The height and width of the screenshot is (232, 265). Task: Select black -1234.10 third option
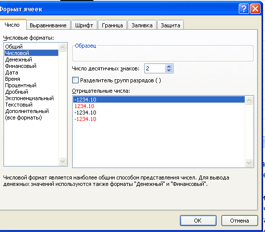click(159, 113)
